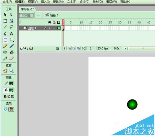Open the 编辑(E) menu
155x136 pixels.
pyautogui.click(x=20, y=2)
